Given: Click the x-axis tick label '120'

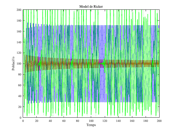Looking at the screenshot, I should [105, 121].
